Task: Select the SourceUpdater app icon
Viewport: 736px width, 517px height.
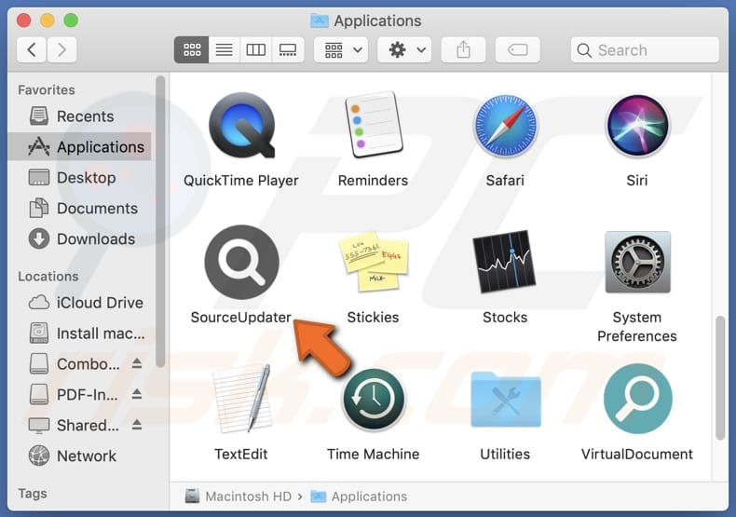Action: pyautogui.click(x=241, y=262)
